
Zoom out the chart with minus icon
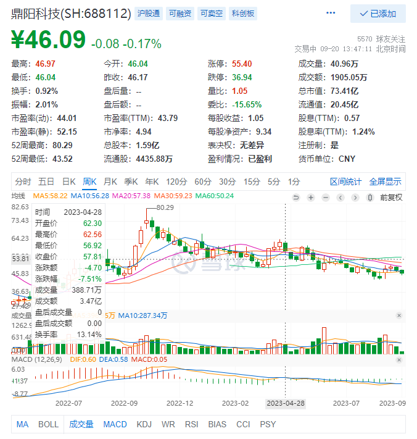pyautogui.click(x=326, y=198)
